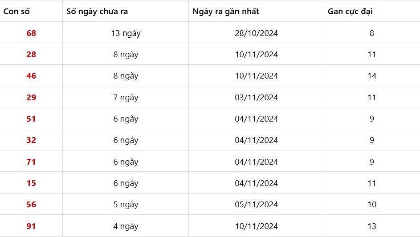The image size is (420, 237).
Task: Select the "4 ngày" cell
Action: (126, 226)
